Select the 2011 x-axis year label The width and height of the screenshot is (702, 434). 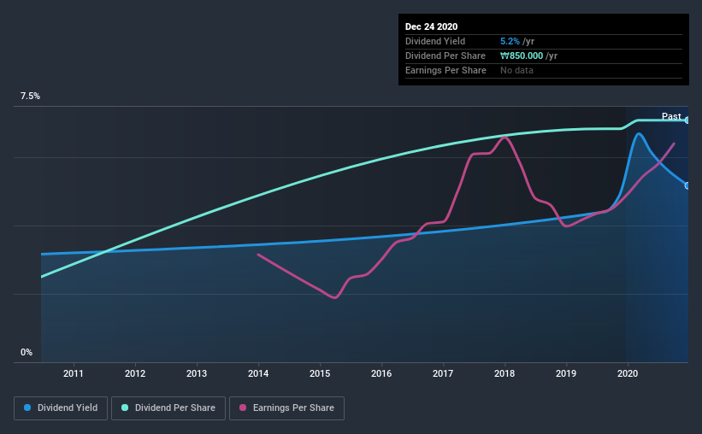(x=73, y=373)
